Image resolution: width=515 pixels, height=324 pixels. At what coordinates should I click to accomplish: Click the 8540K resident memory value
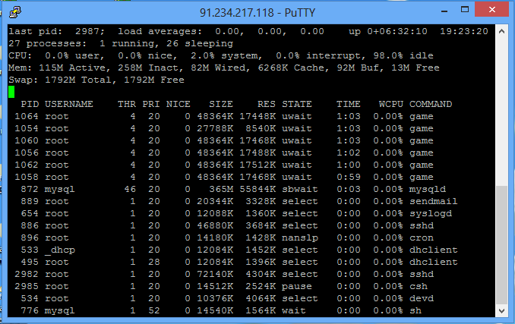tap(261, 128)
